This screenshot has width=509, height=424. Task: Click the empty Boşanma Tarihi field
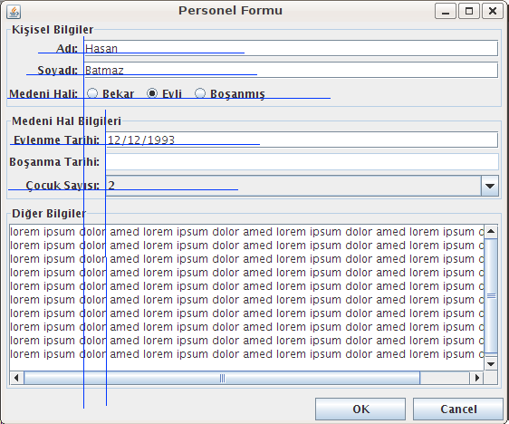pyautogui.click(x=302, y=161)
